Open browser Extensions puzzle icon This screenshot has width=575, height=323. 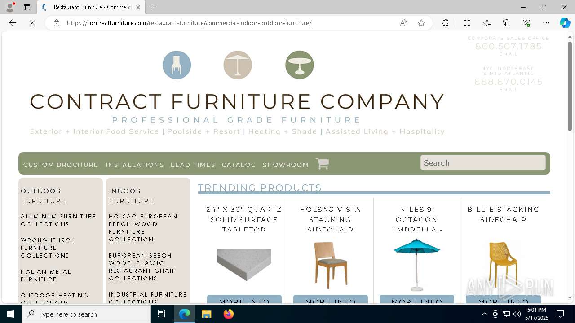pyautogui.click(x=445, y=23)
